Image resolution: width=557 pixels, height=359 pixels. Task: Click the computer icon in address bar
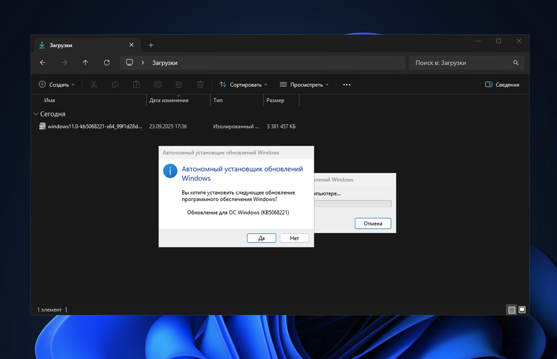click(x=129, y=62)
